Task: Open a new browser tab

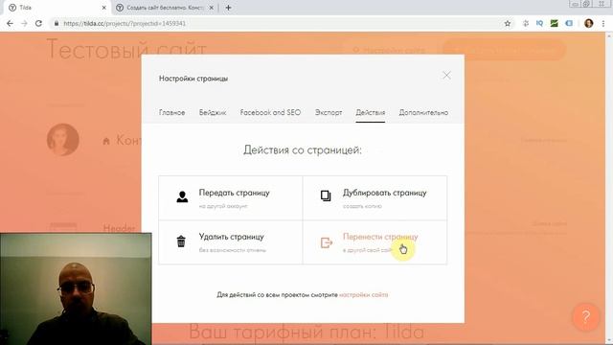Action: tap(228, 8)
